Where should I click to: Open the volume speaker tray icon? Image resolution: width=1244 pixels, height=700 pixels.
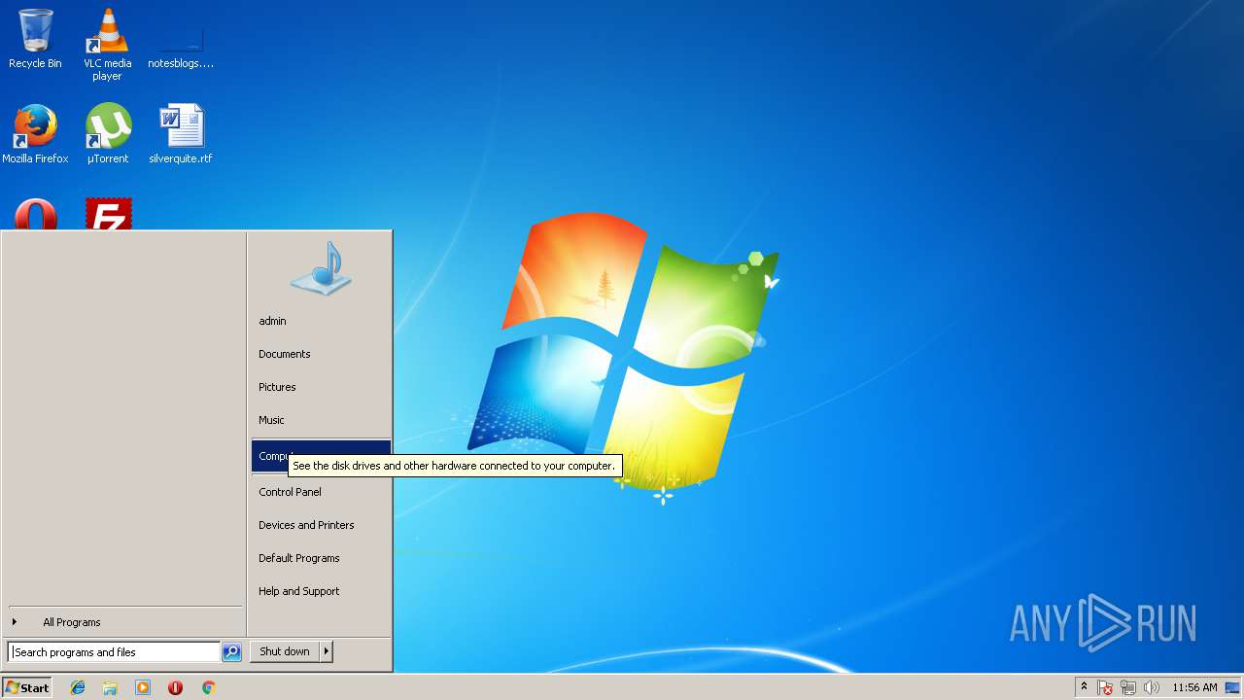pos(1152,687)
